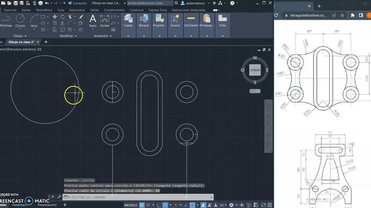This screenshot has width=371, height=208.
Task: Open the Autodesk App Store cart icon
Action: pyautogui.click(x=214, y=3)
